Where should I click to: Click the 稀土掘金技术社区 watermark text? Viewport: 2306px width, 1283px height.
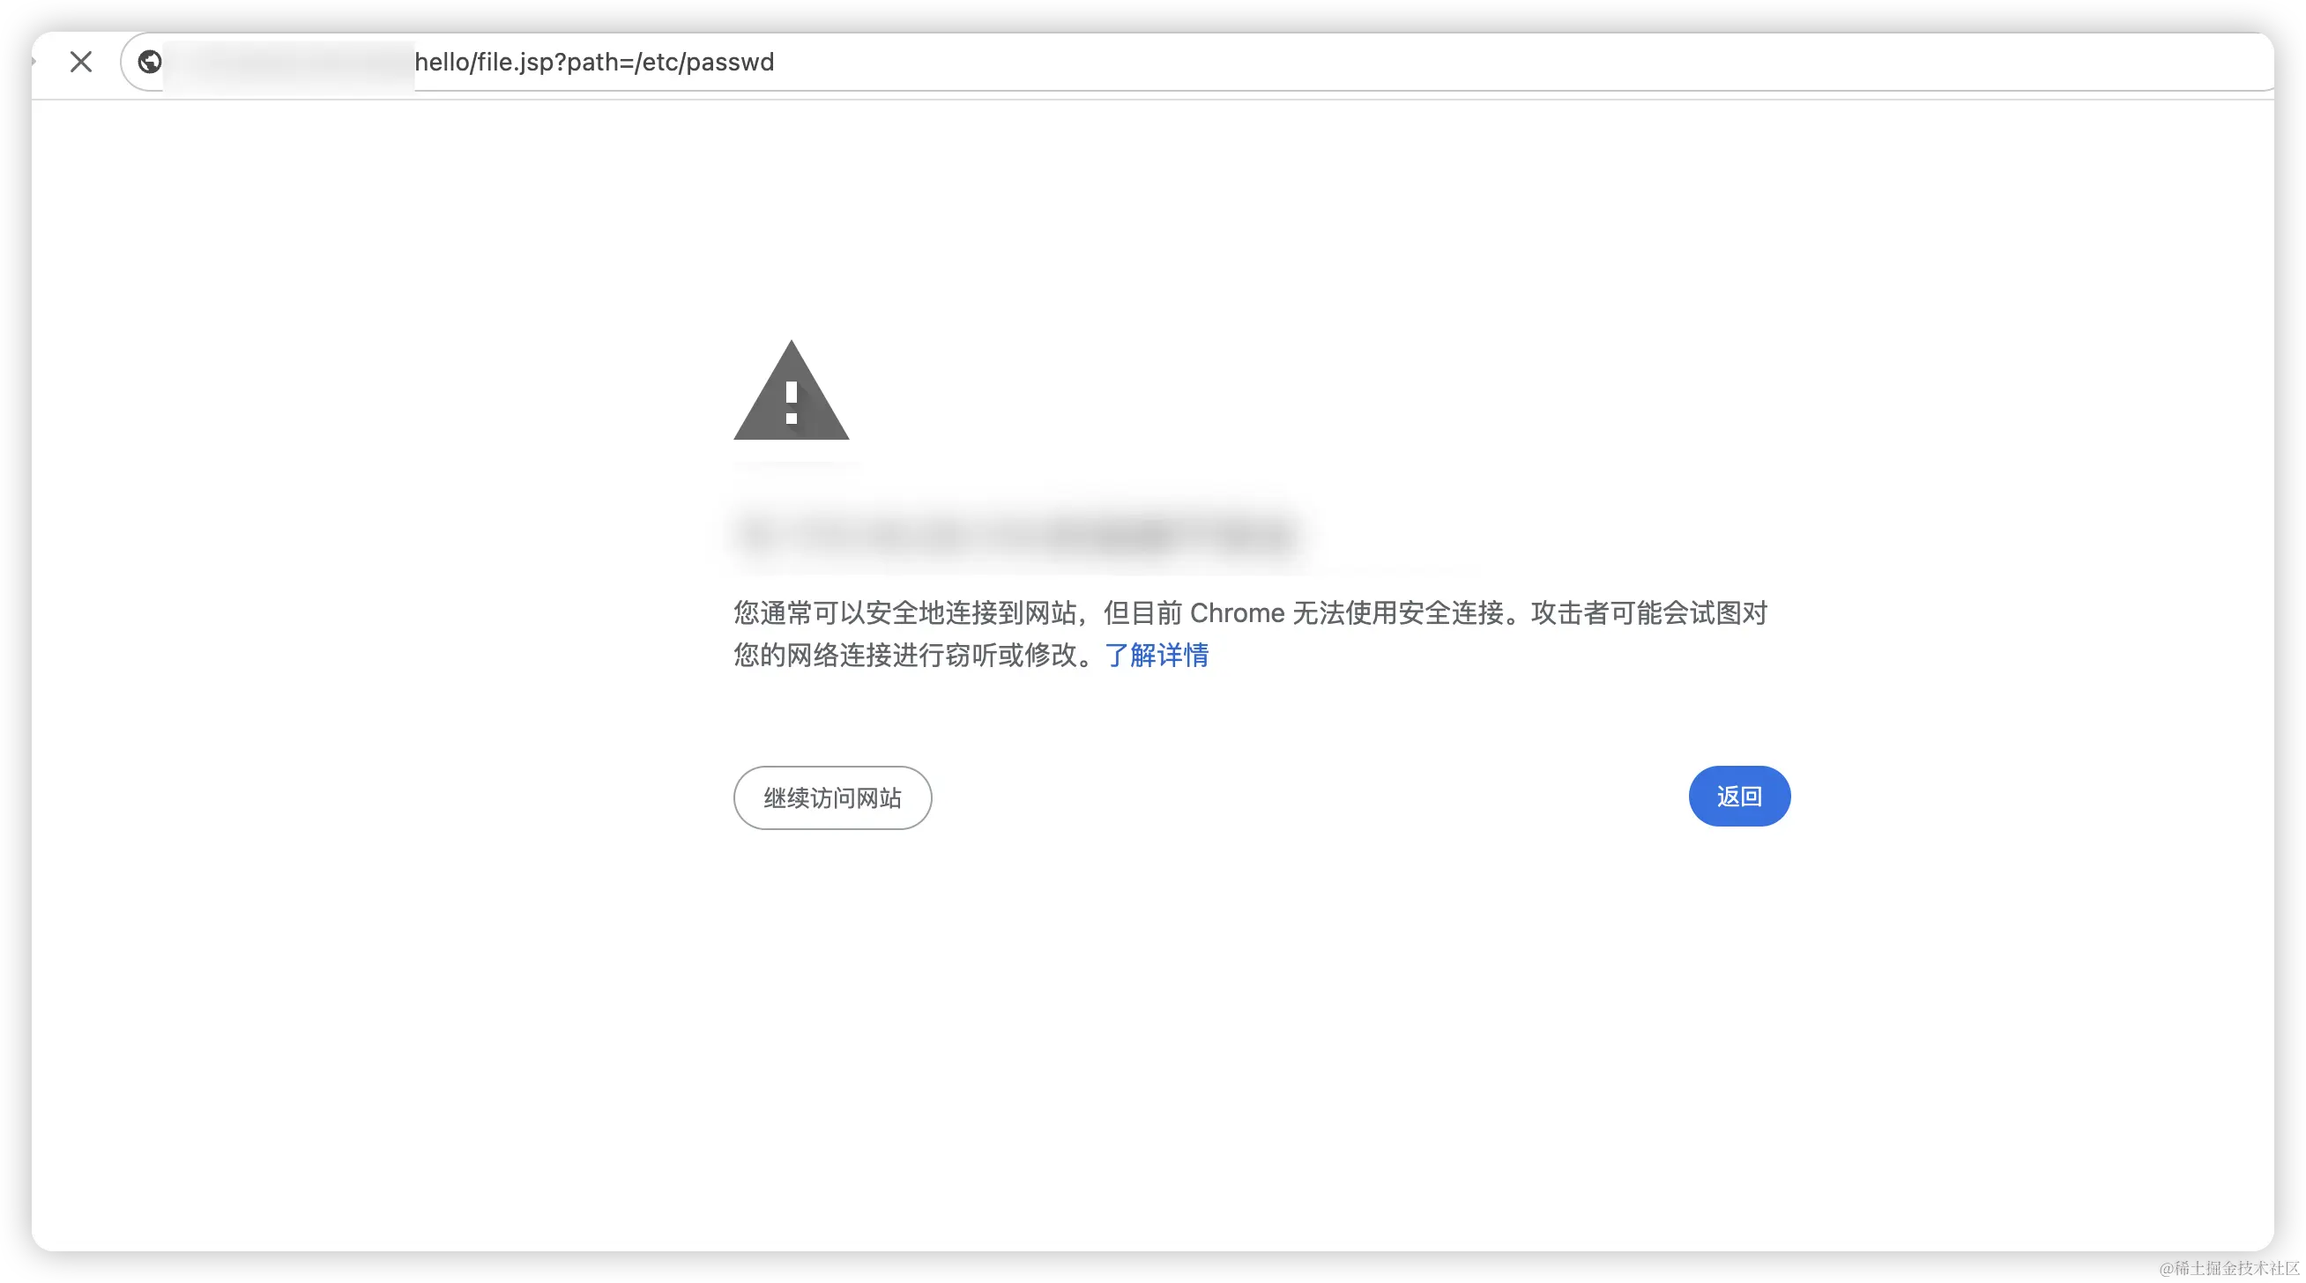coord(2229,1267)
